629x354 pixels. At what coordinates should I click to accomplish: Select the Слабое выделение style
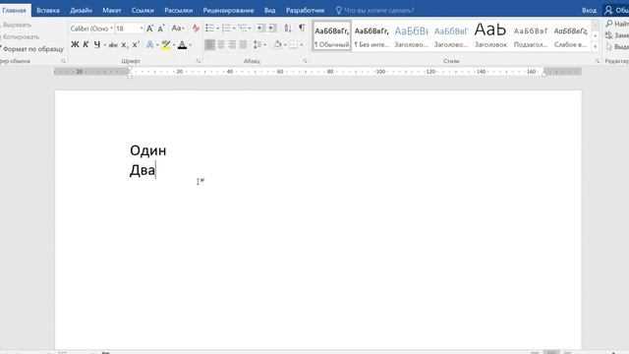point(570,36)
